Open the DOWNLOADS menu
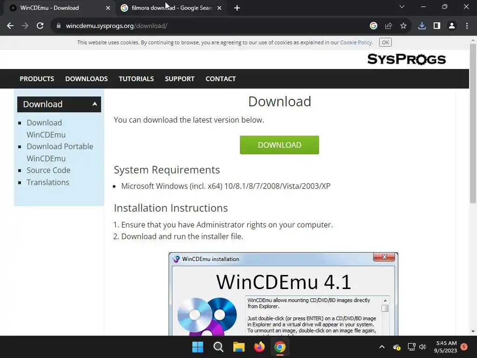This screenshot has width=477, height=358. [86, 79]
